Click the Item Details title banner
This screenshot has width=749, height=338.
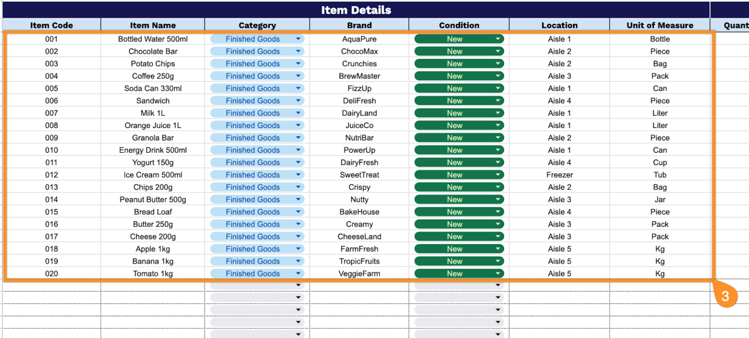tap(356, 10)
